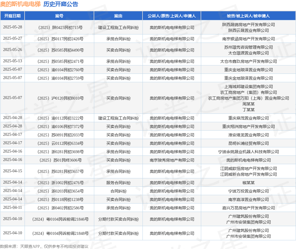
Task: Select case number (2024)粤0104民诉前调21846号
Action: (x=60, y=219)
